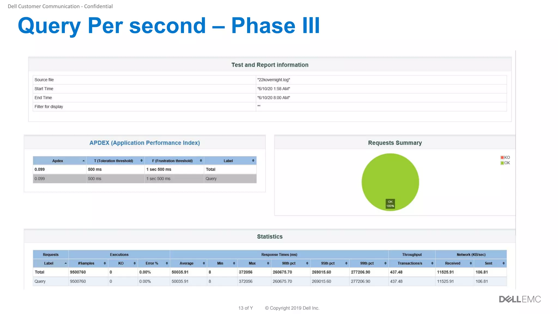This screenshot has height=314, width=558.
Task: Sort Statistics table by Label arrow
Action: coord(66,263)
